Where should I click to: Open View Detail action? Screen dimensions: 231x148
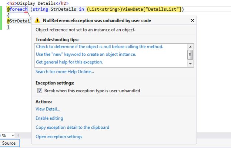coord(48,109)
